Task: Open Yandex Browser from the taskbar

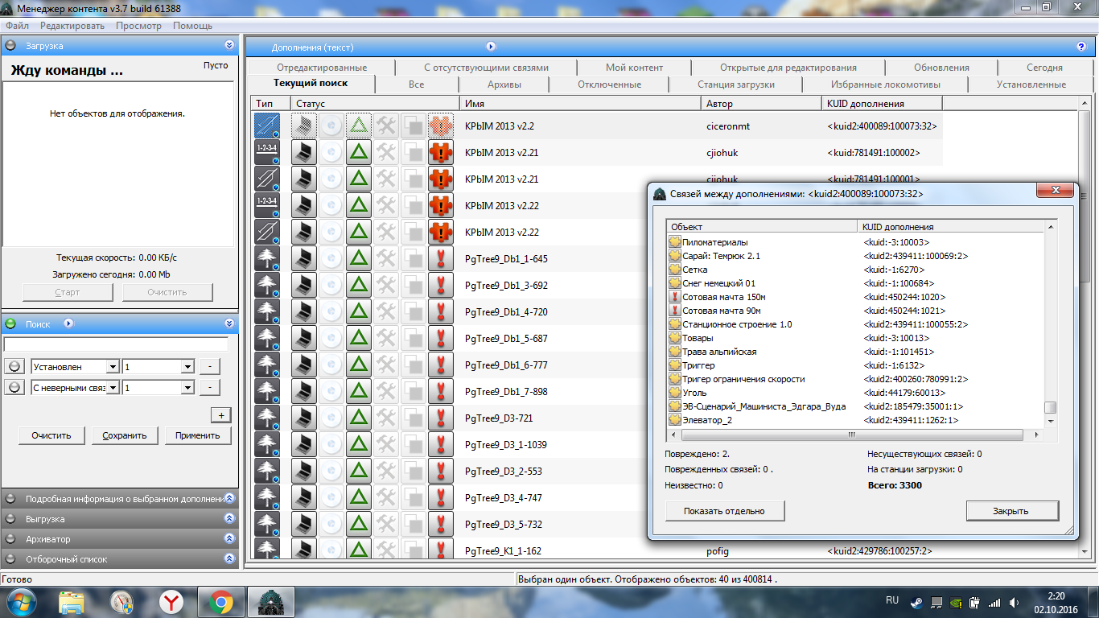Action: click(x=171, y=601)
